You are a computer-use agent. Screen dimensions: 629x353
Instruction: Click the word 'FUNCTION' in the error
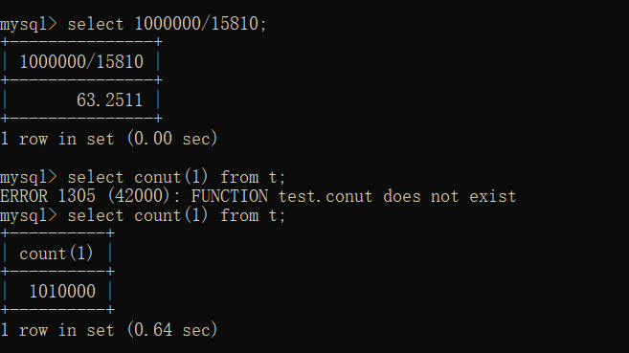(230, 196)
